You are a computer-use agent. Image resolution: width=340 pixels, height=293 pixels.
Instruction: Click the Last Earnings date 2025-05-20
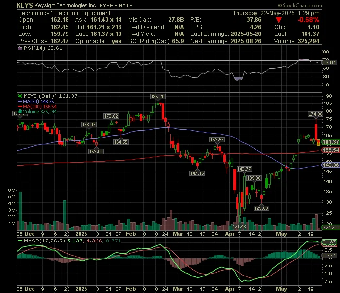pos(246,34)
